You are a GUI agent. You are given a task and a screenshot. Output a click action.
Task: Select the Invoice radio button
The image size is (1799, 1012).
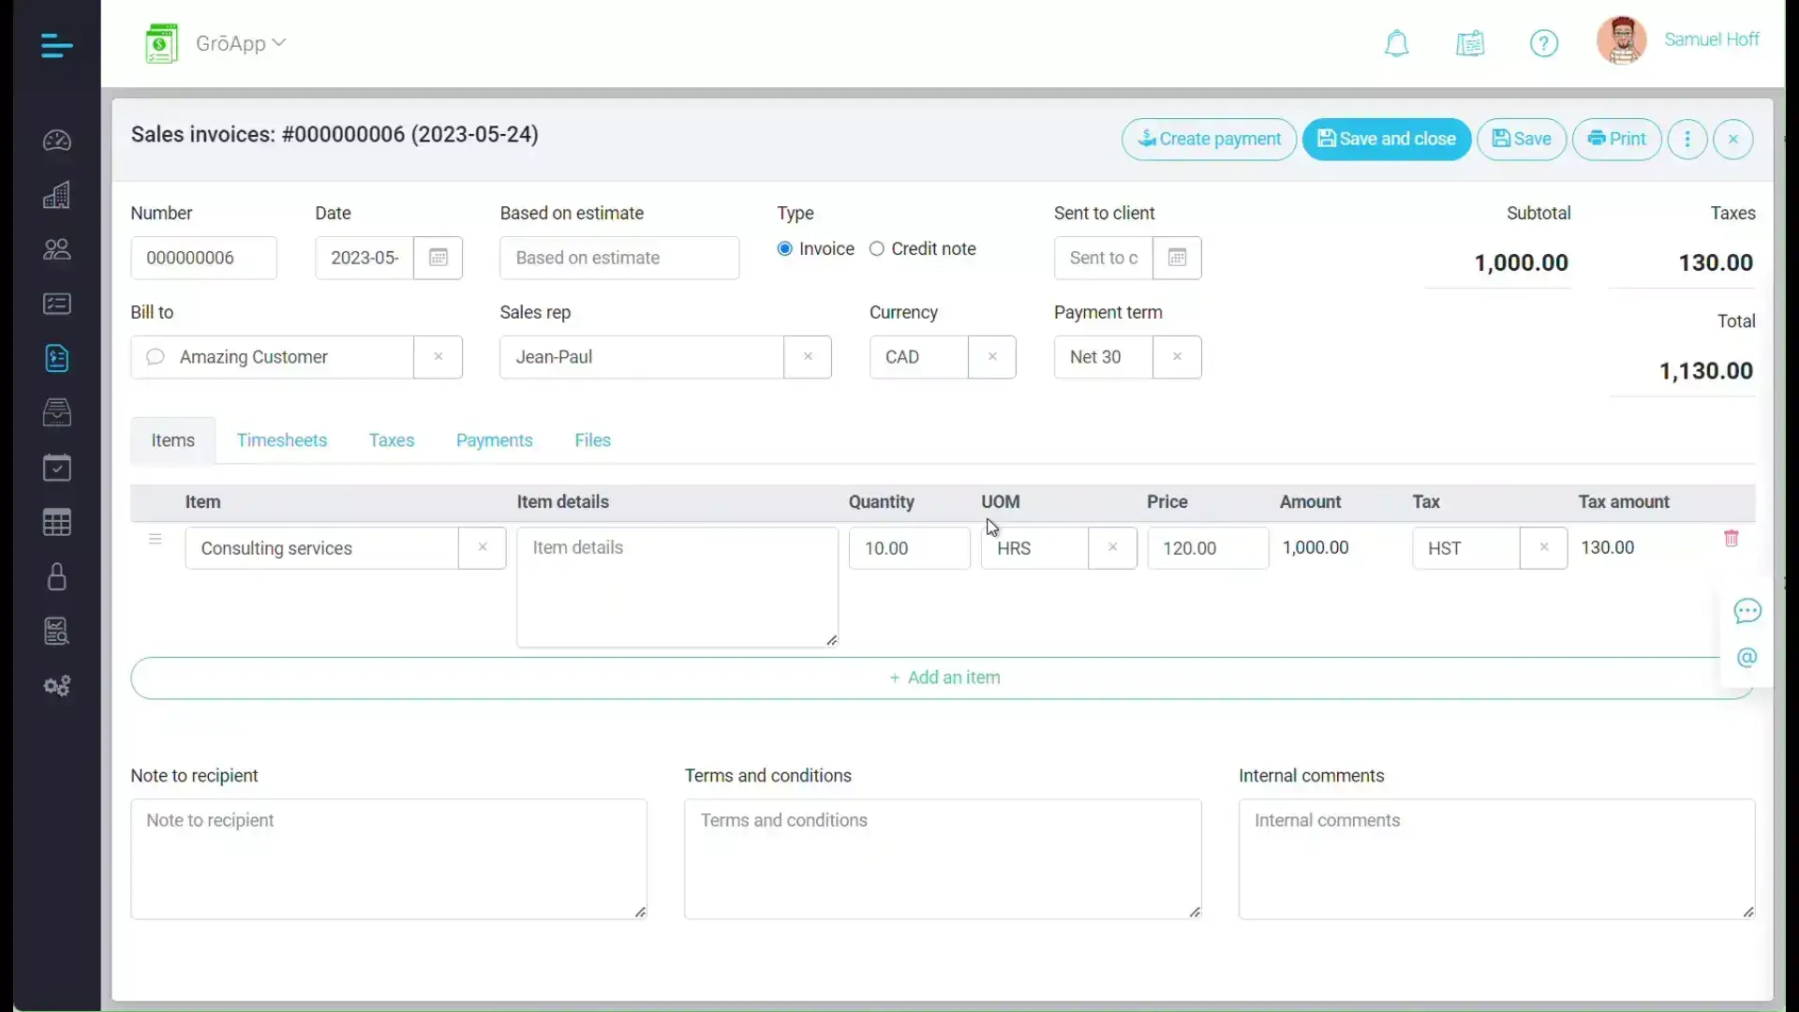pyautogui.click(x=785, y=248)
